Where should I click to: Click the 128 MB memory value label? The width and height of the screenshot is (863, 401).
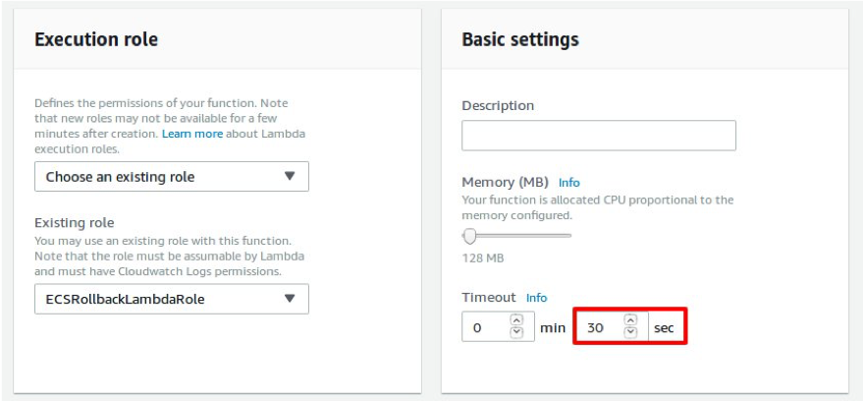(x=483, y=258)
